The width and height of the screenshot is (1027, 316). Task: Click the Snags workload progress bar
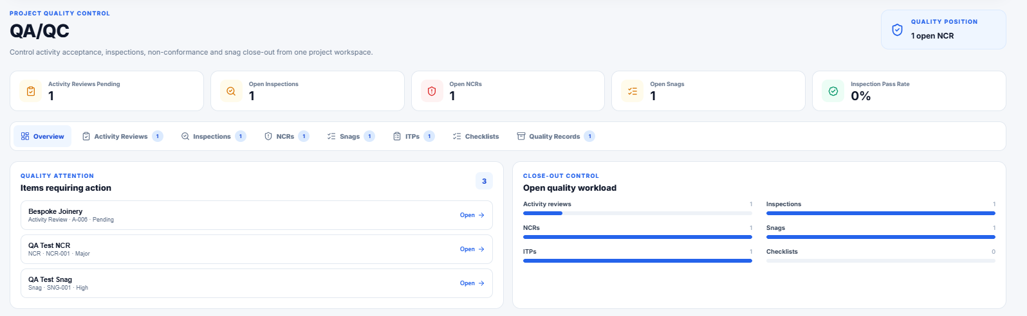881,237
